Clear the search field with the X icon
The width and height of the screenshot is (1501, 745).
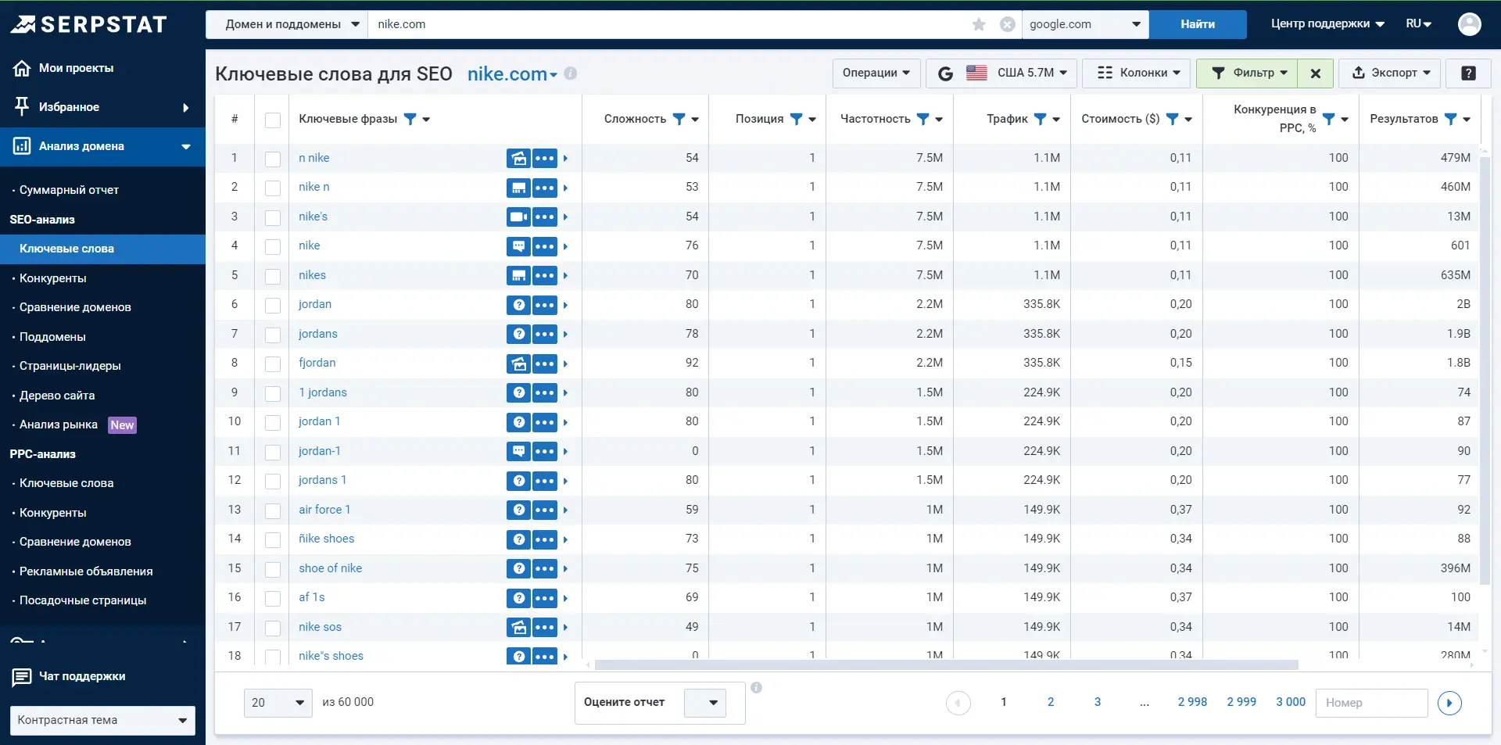click(1008, 24)
